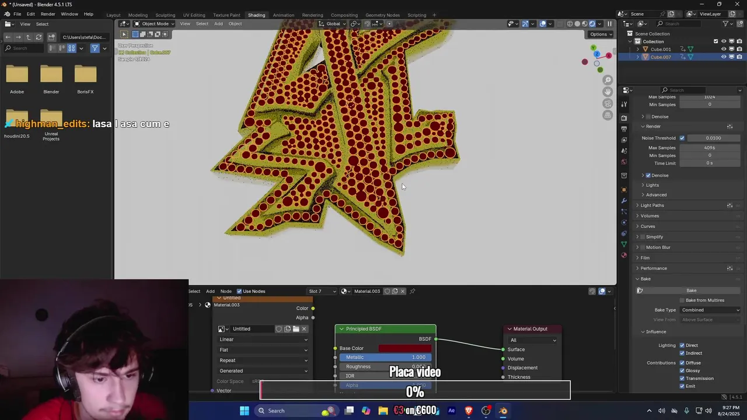This screenshot has width=747, height=420.
Task: Click the new collection icon in outliner
Action: 739,24
